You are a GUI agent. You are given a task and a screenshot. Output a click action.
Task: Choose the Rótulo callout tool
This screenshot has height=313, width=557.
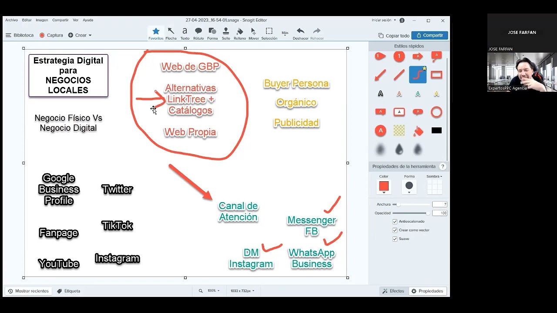point(198,33)
